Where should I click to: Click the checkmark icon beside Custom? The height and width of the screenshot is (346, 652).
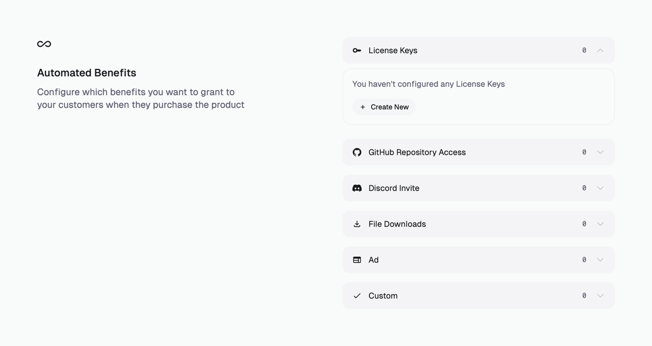pyautogui.click(x=357, y=296)
